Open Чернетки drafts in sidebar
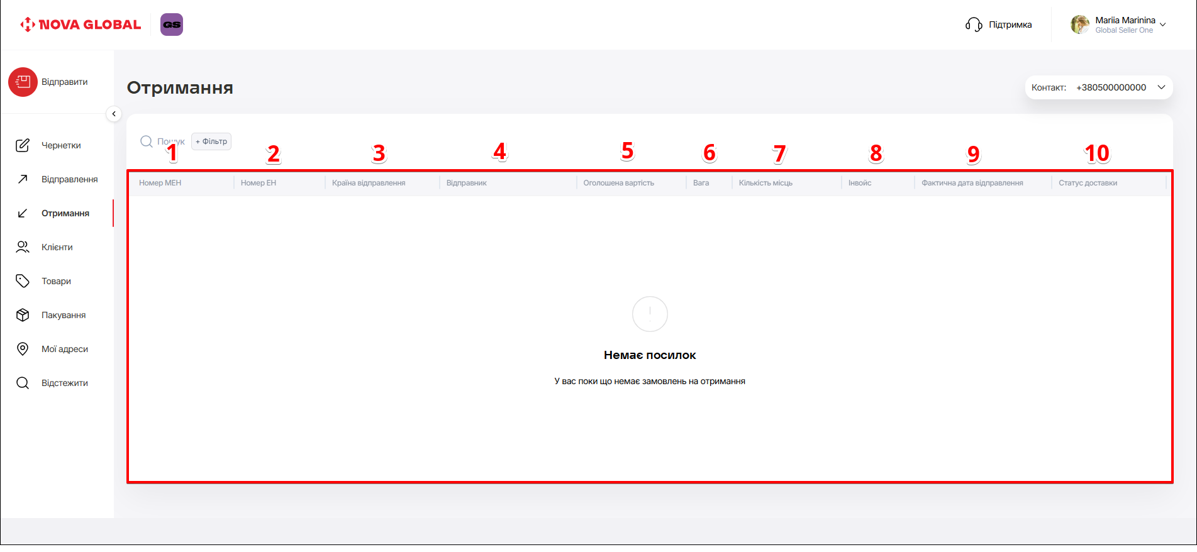This screenshot has width=1197, height=552. (x=60, y=145)
